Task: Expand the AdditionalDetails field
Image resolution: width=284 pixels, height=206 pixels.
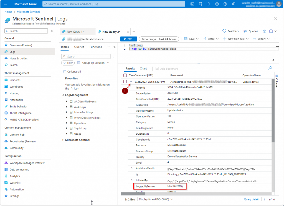Action: tap(132, 169)
